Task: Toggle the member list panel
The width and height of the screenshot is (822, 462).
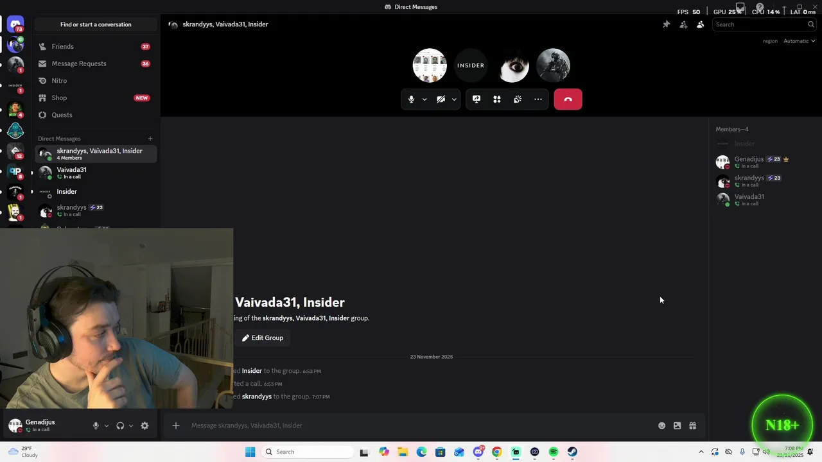Action: (x=701, y=24)
